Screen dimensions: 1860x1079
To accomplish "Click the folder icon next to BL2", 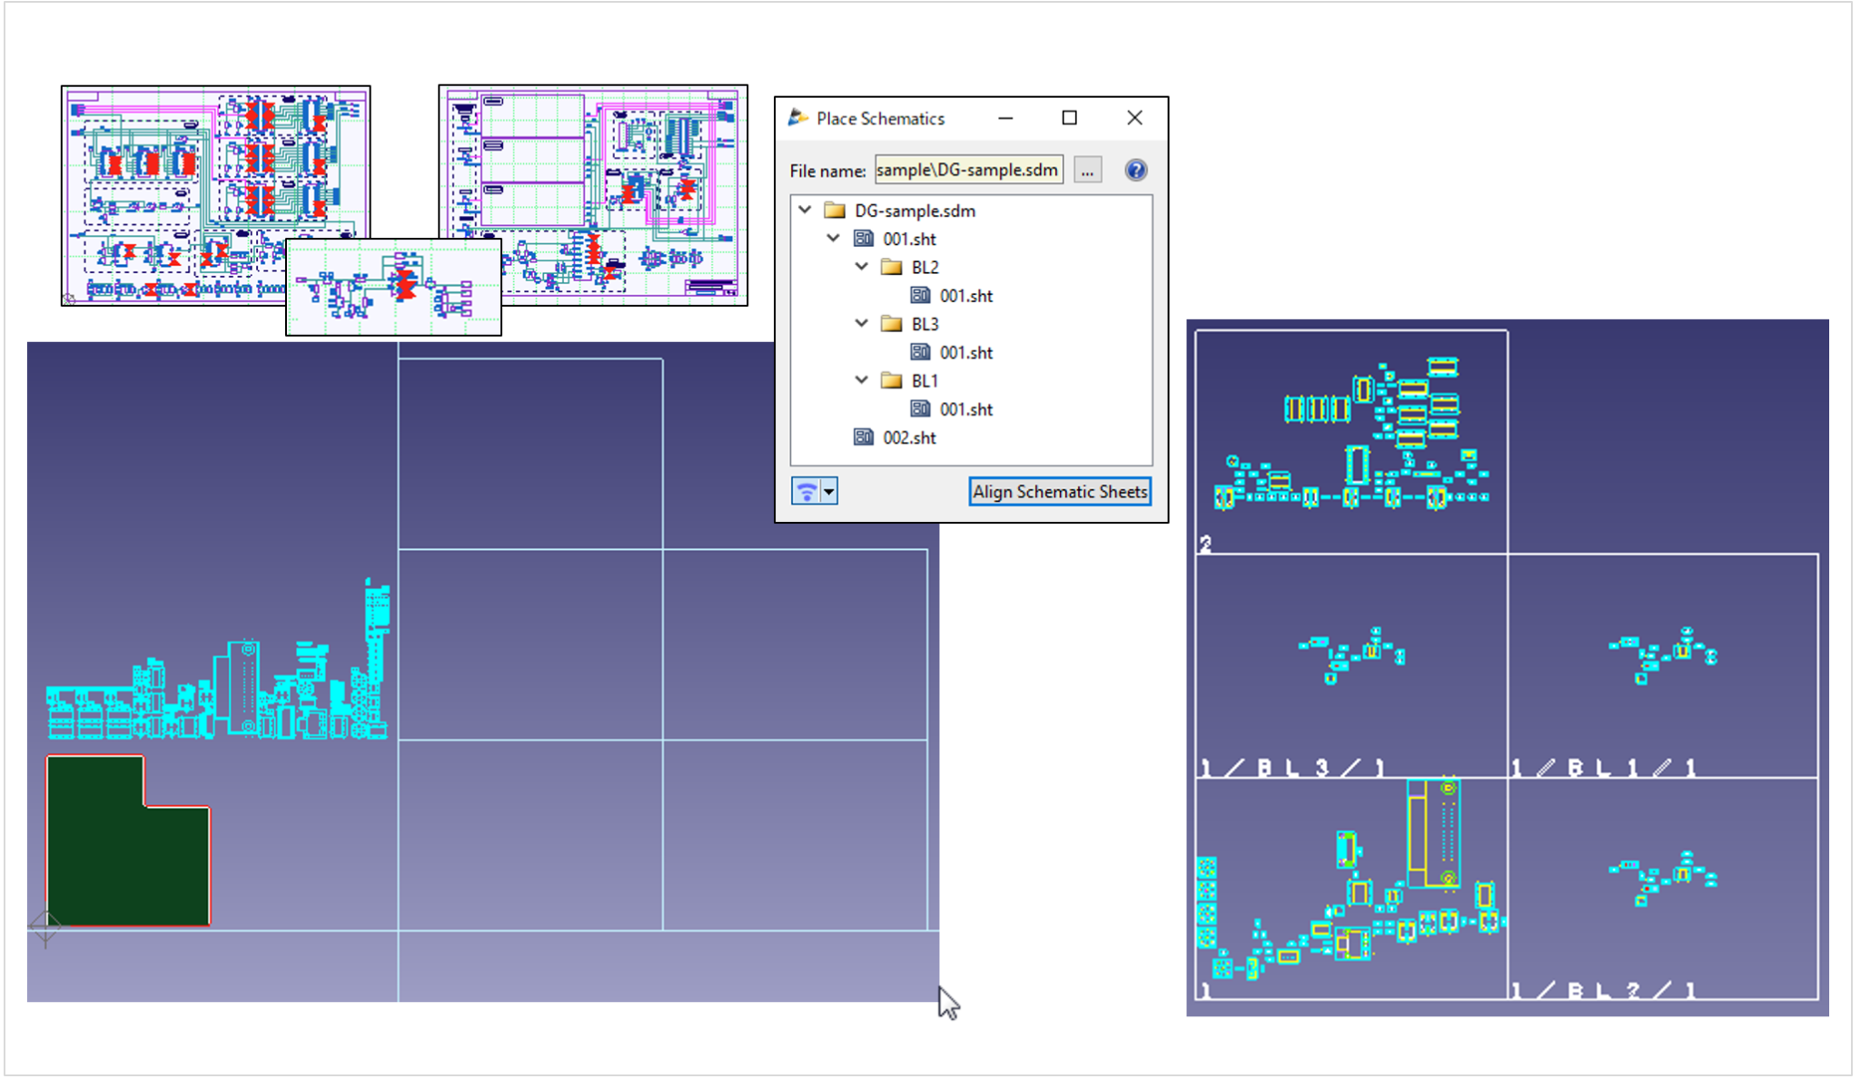I will 893,267.
